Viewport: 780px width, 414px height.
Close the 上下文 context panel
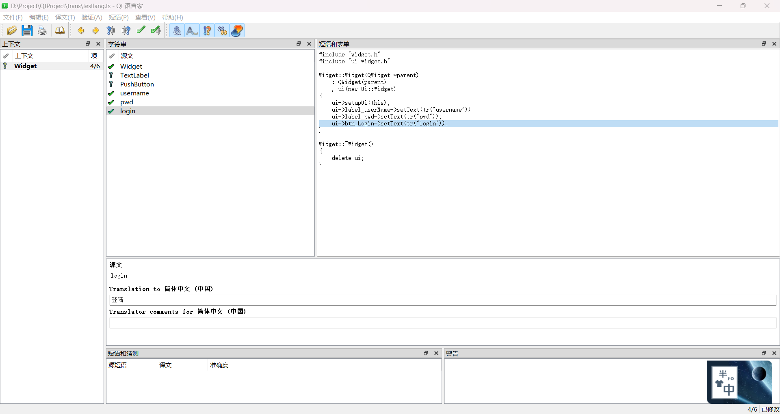98,44
